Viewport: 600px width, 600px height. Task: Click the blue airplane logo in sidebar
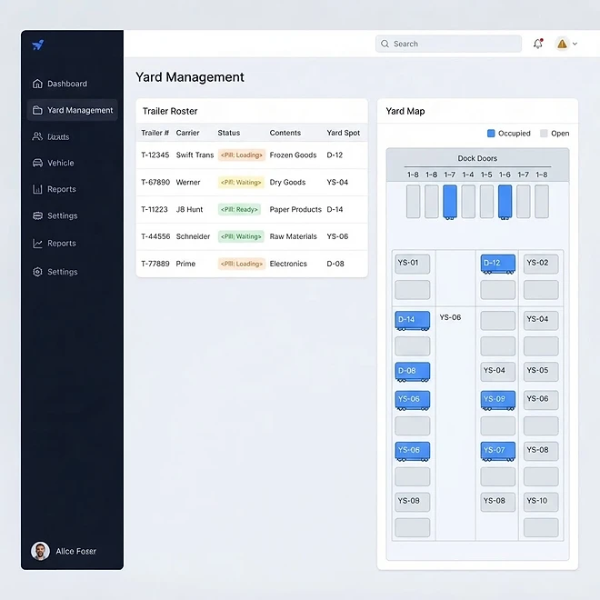point(38,45)
